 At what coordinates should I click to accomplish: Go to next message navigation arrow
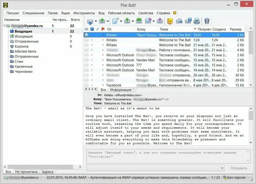coord(92,89)
